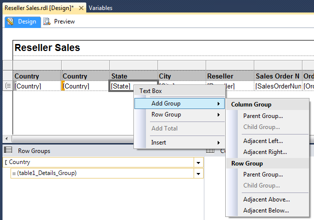This screenshot has width=314, height=220.
Task: Switch to the Variables tab
Action: click(100, 8)
